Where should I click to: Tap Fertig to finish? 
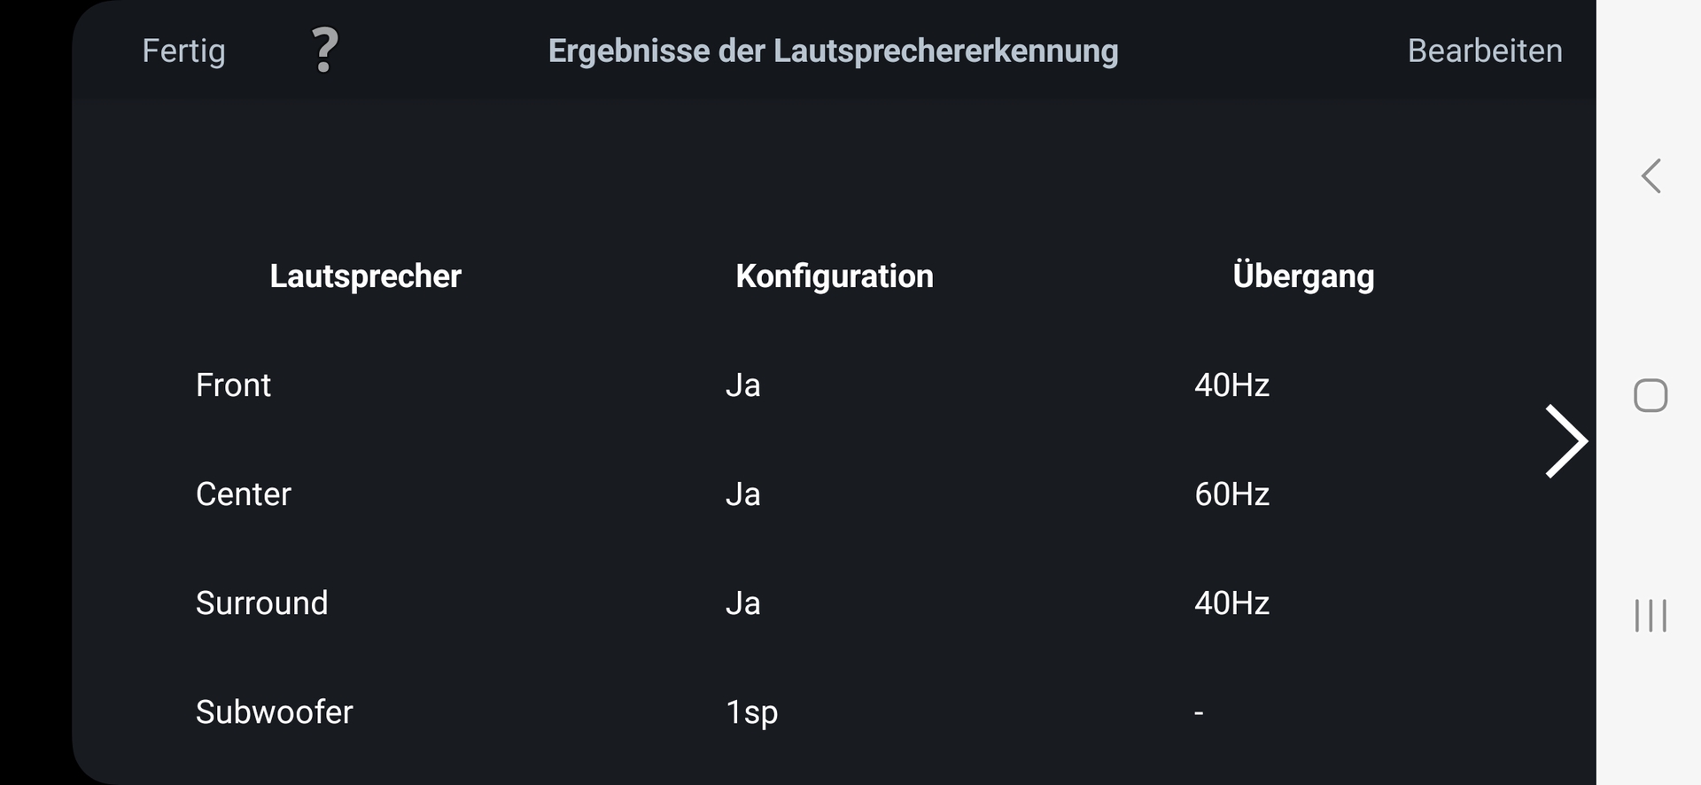pyautogui.click(x=183, y=51)
